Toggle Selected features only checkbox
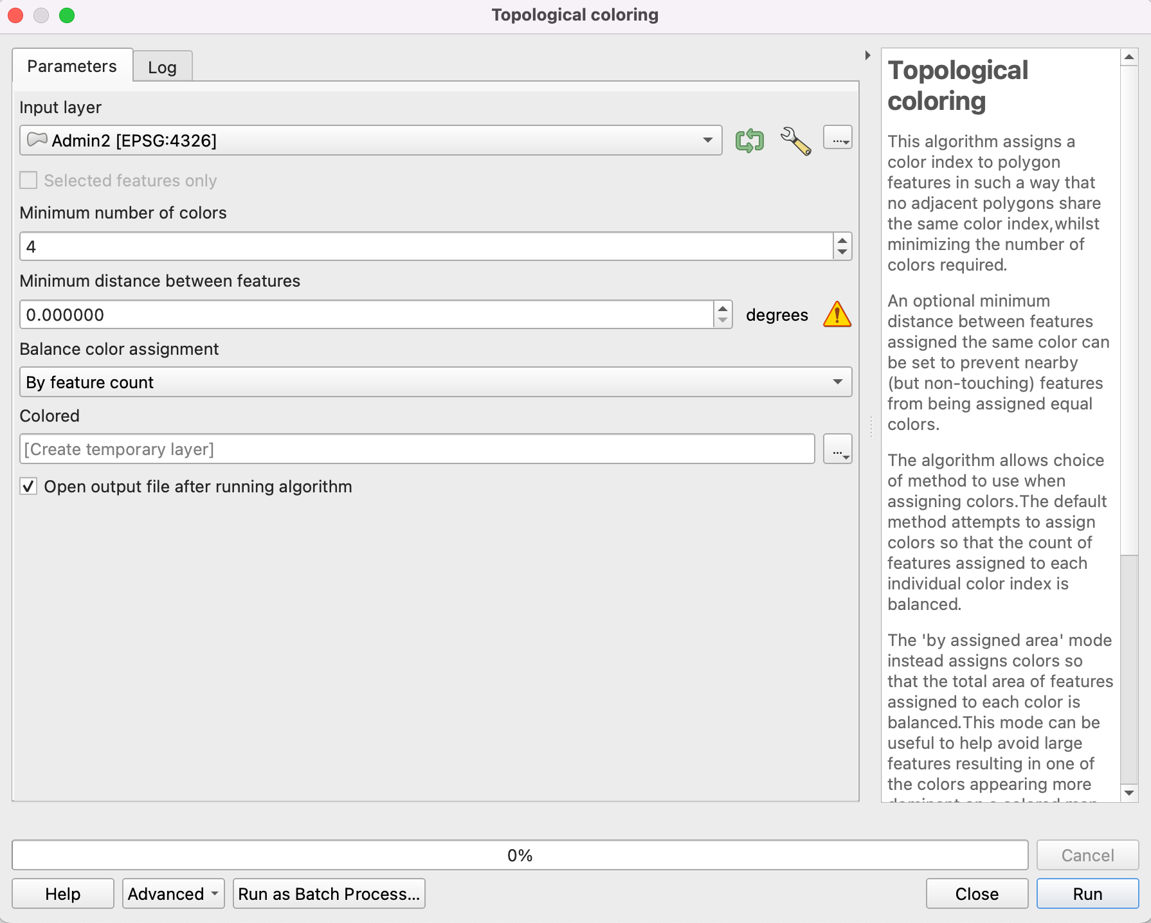The width and height of the screenshot is (1151, 923). 28,181
